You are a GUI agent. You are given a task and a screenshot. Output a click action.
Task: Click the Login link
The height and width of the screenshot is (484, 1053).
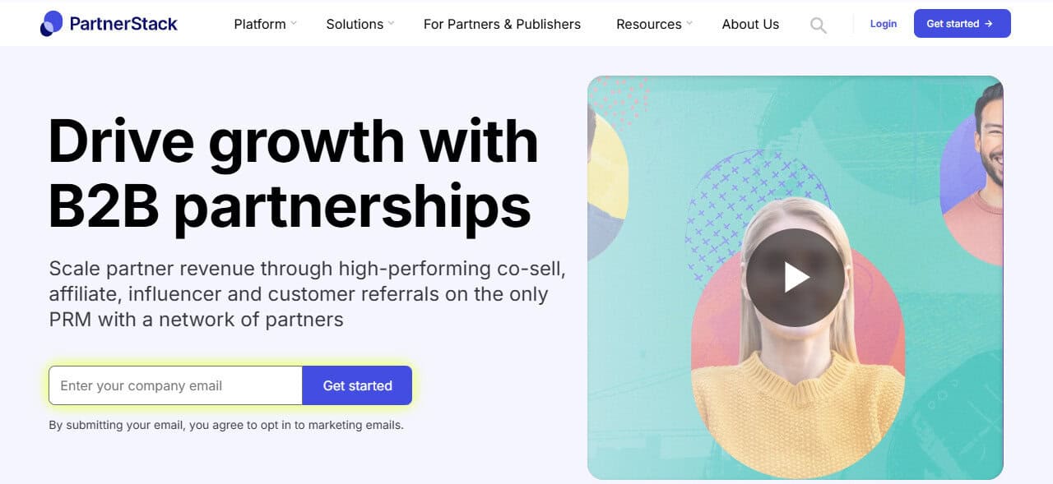[x=883, y=24]
